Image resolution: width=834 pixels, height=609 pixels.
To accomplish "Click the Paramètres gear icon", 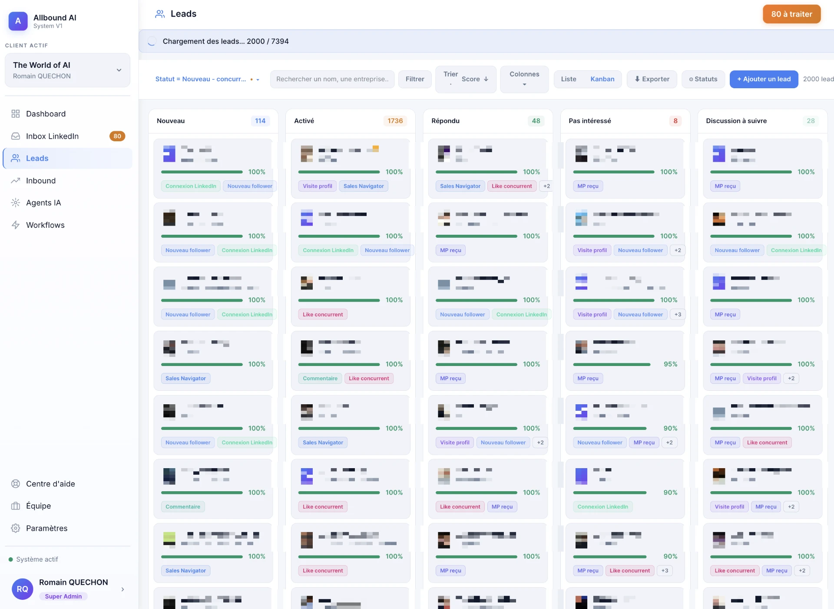I will (16, 528).
